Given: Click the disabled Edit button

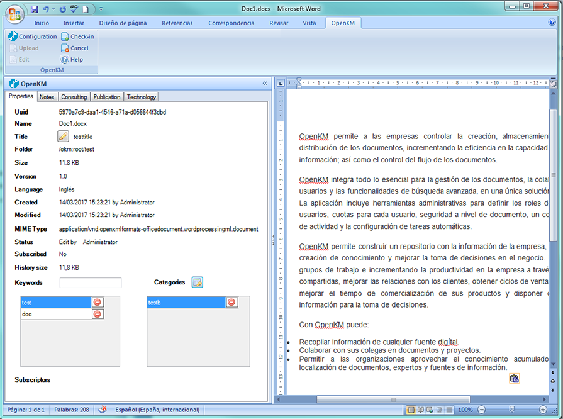Looking at the screenshot, I should [x=20, y=59].
